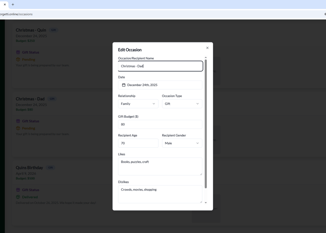Click the Edit Occasion dialog heading
Image resolution: width=326 pixels, height=233 pixels.
coord(130,50)
